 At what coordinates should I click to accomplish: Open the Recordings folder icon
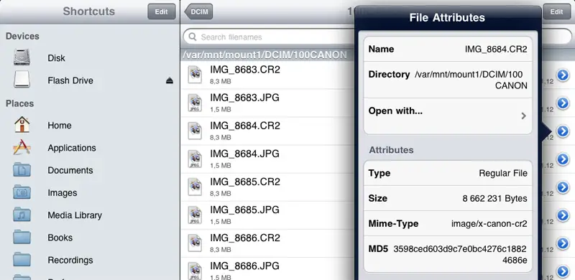pos(22,260)
